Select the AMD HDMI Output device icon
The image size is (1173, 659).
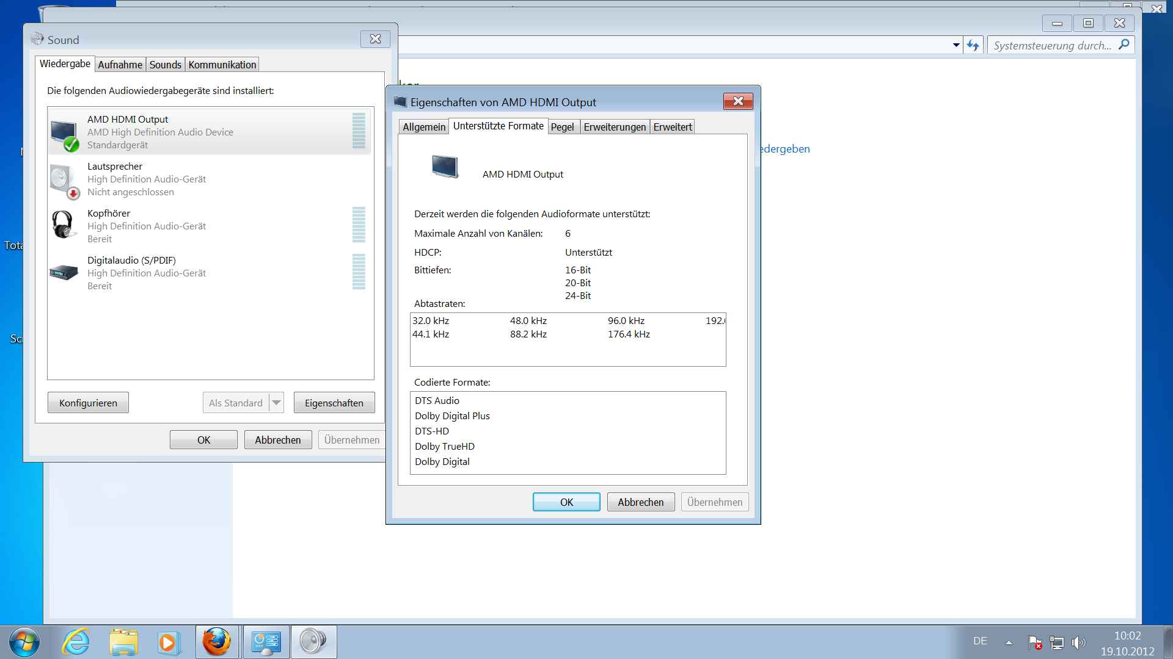coord(64,135)
